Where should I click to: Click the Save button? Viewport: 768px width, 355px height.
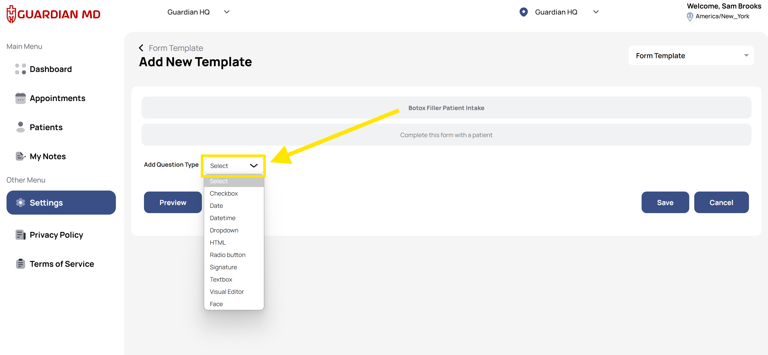pyautogui.click(x=665, y=202)
